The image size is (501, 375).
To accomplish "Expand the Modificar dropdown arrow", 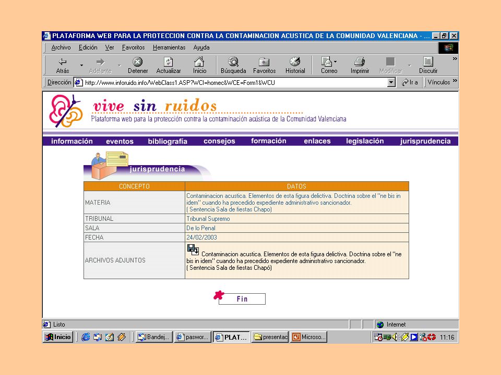I will (409, 66).
